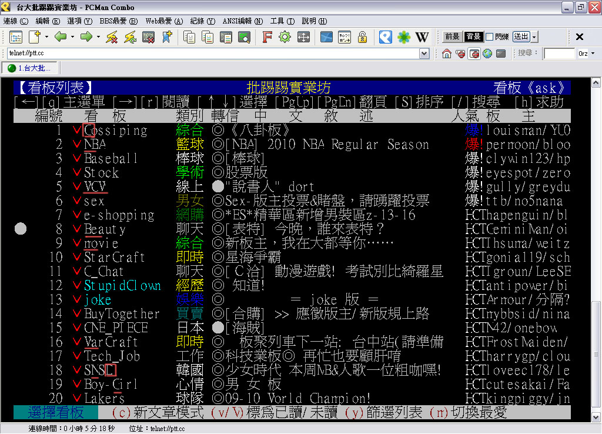This screenshot has height=434, width=602.
Task: Click the popup blocker speech bubble icon
Action: point(460,54)
